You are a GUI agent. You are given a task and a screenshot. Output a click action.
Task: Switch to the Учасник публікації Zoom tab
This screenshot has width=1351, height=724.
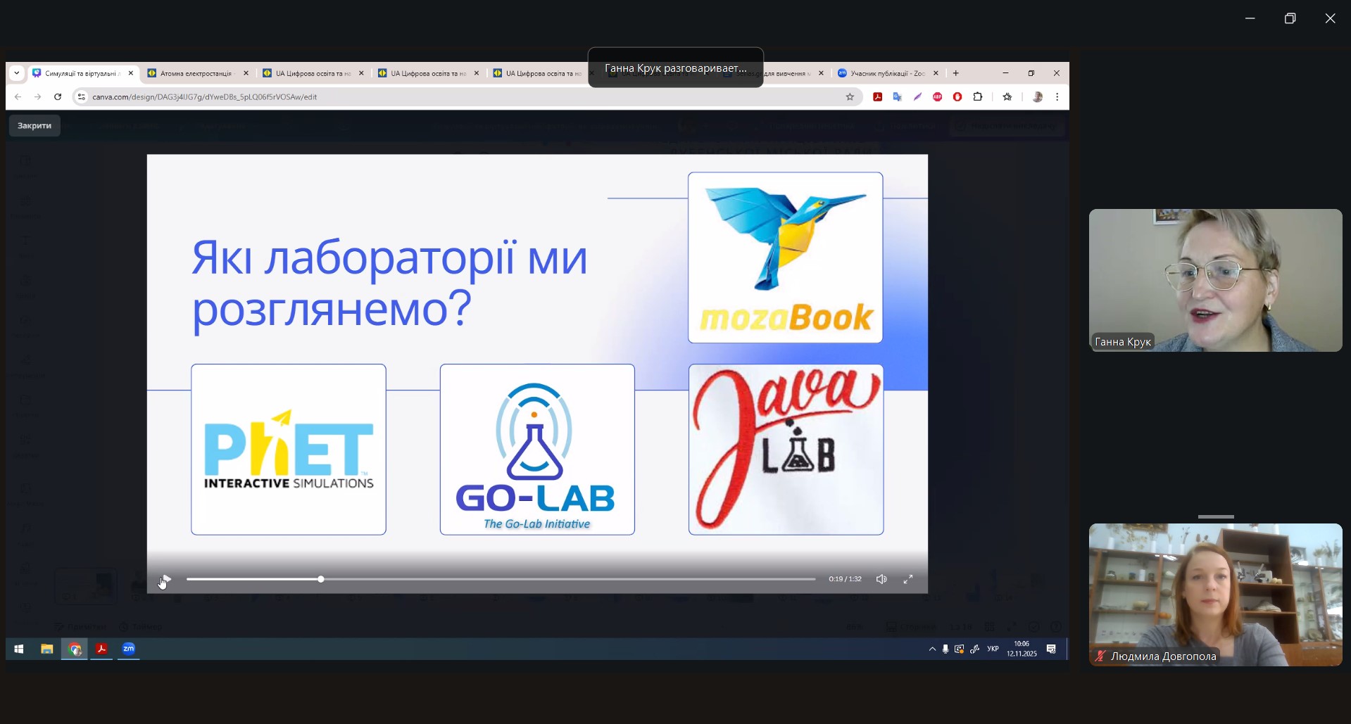[886, 73]
